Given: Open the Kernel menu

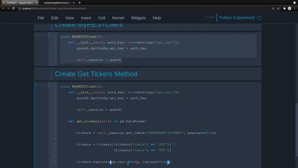Looking at the screenshot, I should point(118,18).
